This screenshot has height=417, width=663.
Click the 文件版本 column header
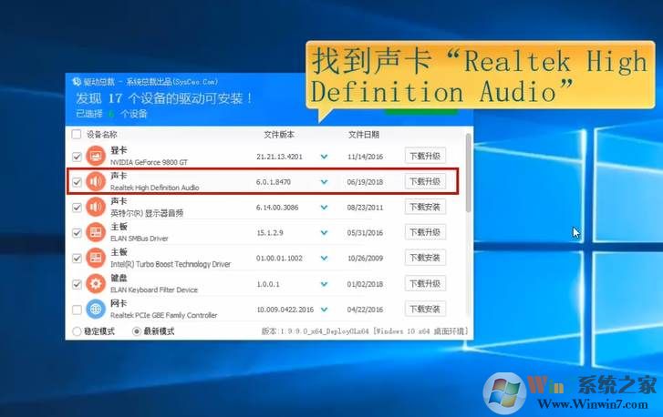pos(279,135)
